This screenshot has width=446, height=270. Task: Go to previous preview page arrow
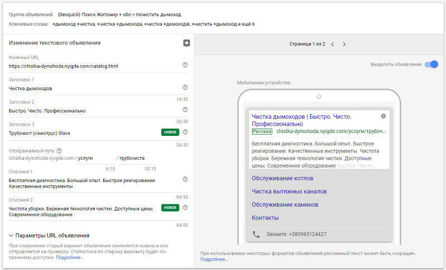tap(332, 45)
